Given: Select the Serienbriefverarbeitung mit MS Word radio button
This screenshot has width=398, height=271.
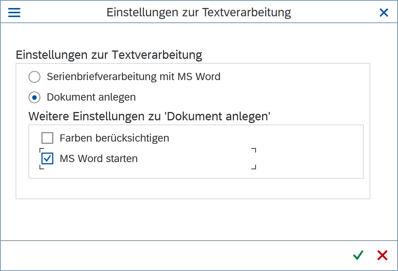Looking at the screenshot, I should tap(35, 77).
